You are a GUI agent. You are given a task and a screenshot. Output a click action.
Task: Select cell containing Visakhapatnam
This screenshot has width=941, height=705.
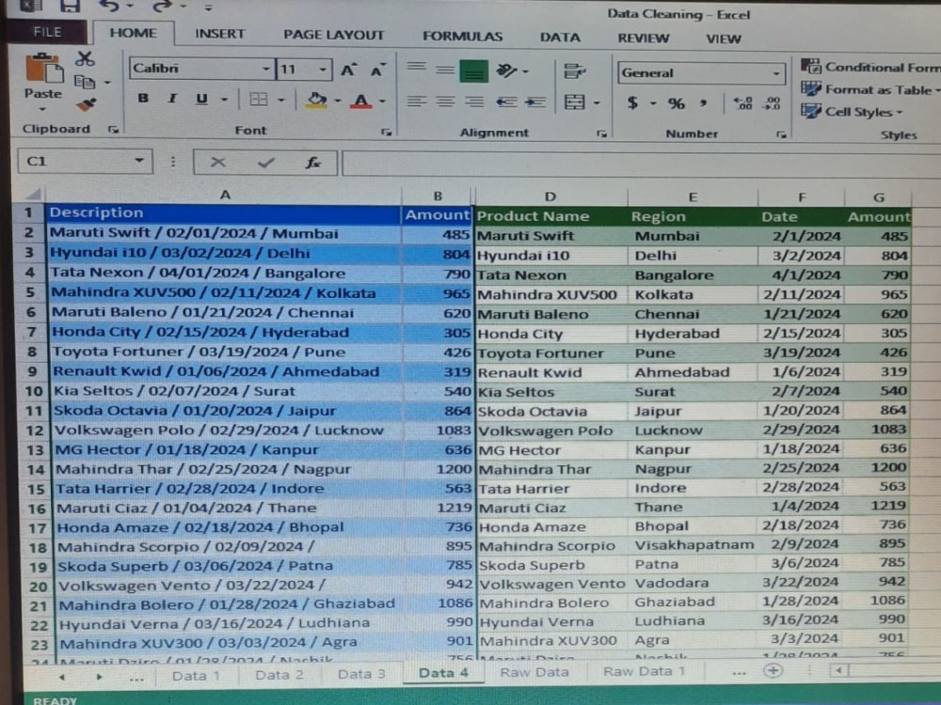point(694,544)
